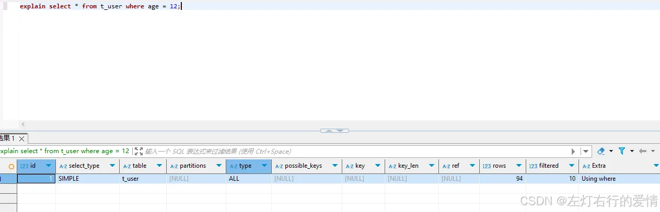Click the expand filter panel icon
660x212 pixels.
pos(138,151)
